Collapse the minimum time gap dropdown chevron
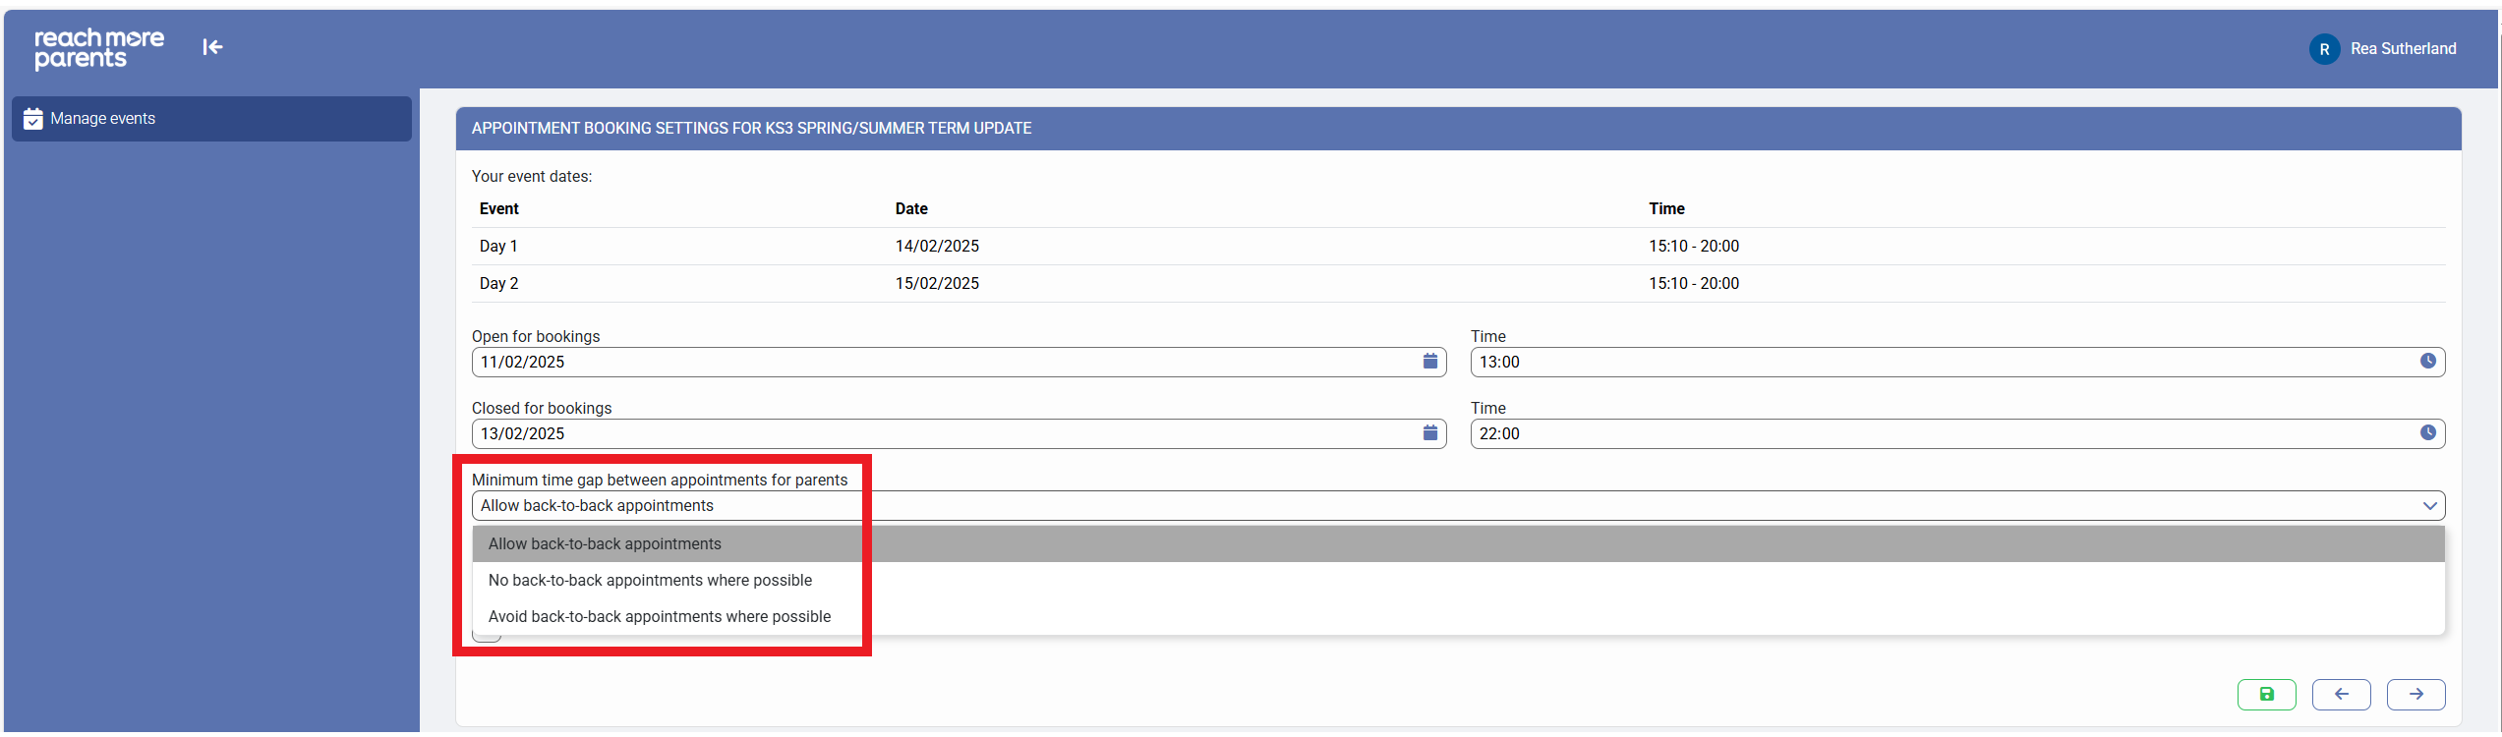 2429,506
